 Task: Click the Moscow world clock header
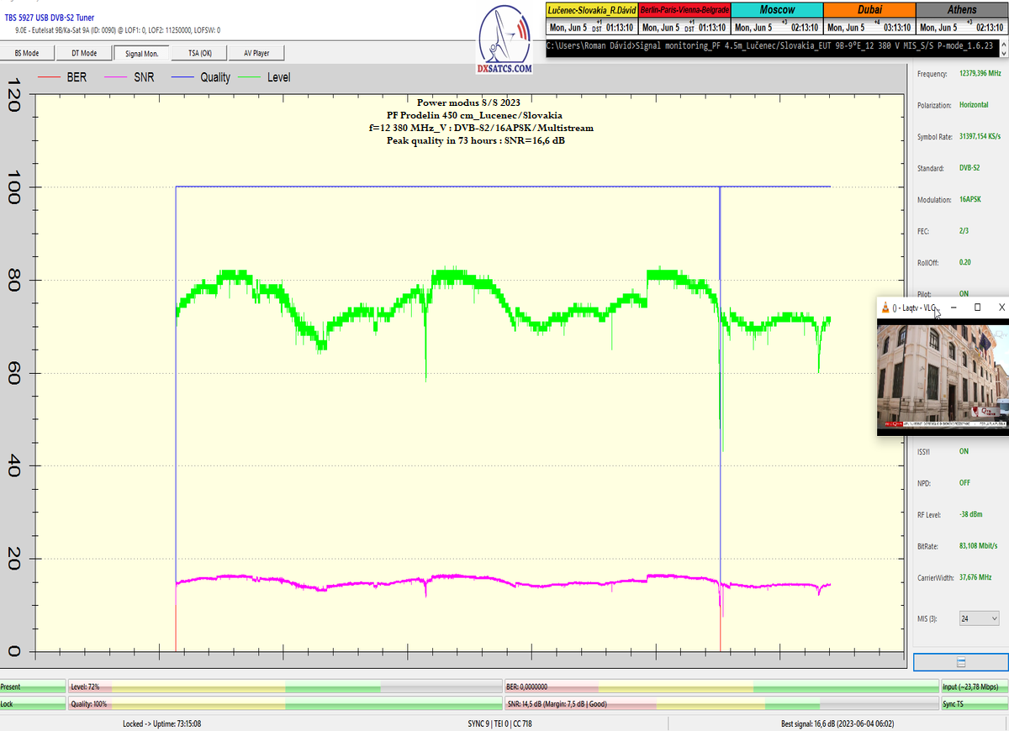point(778,9)
